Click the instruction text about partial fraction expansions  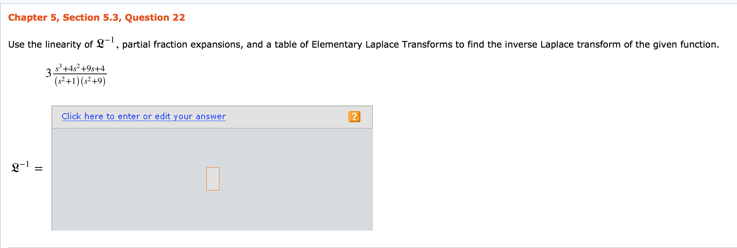[259, 44]
